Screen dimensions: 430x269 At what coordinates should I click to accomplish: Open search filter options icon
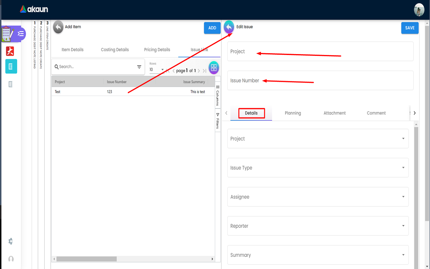[x=139, y=67]
